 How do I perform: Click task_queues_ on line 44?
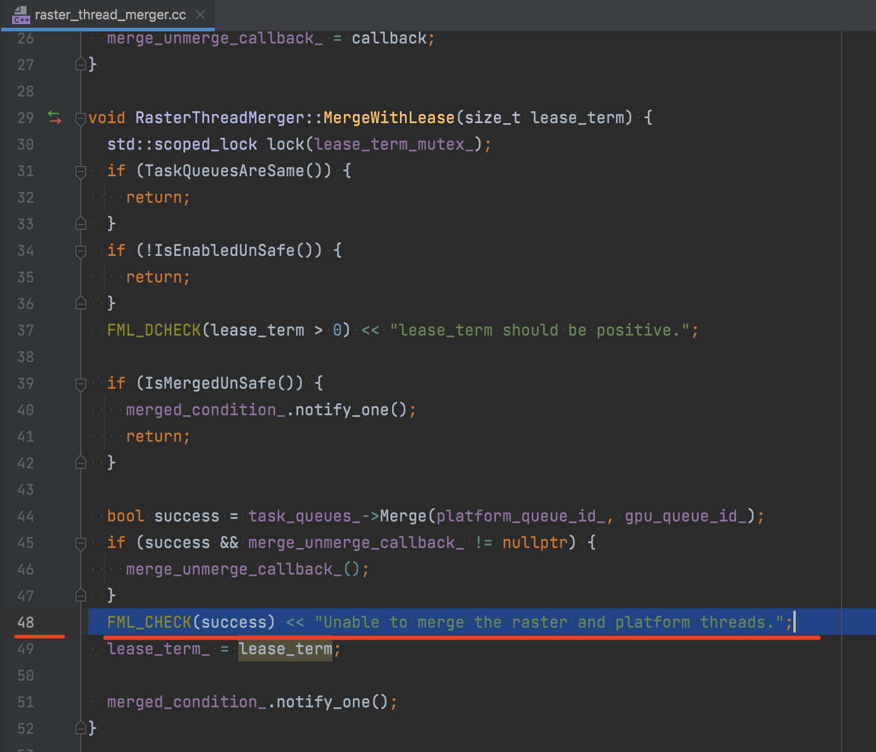305,516
